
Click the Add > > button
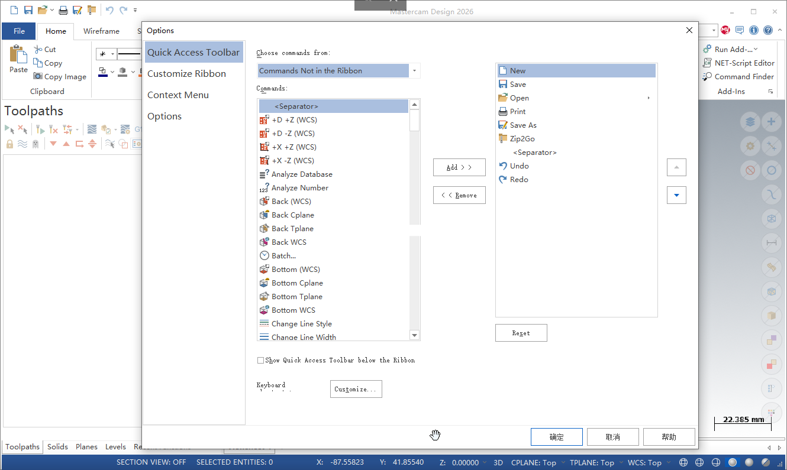coord(459,167)
